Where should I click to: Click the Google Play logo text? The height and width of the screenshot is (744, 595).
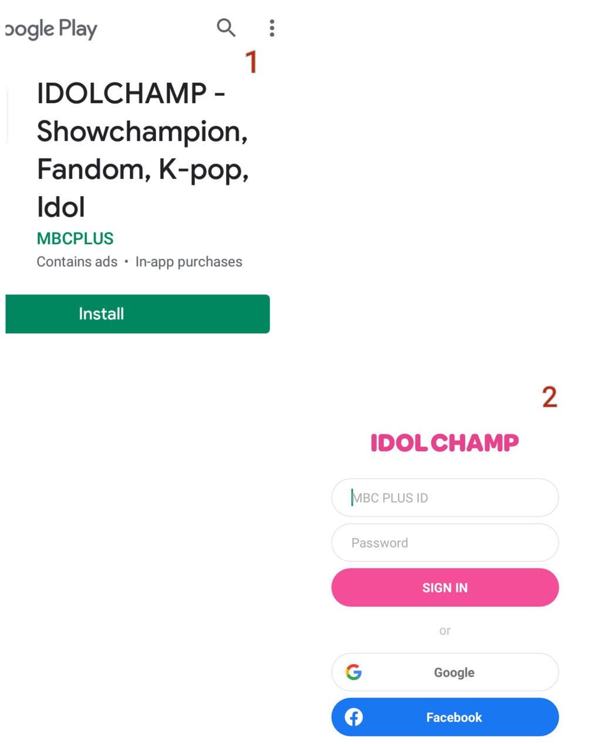(x=51, y=29)
